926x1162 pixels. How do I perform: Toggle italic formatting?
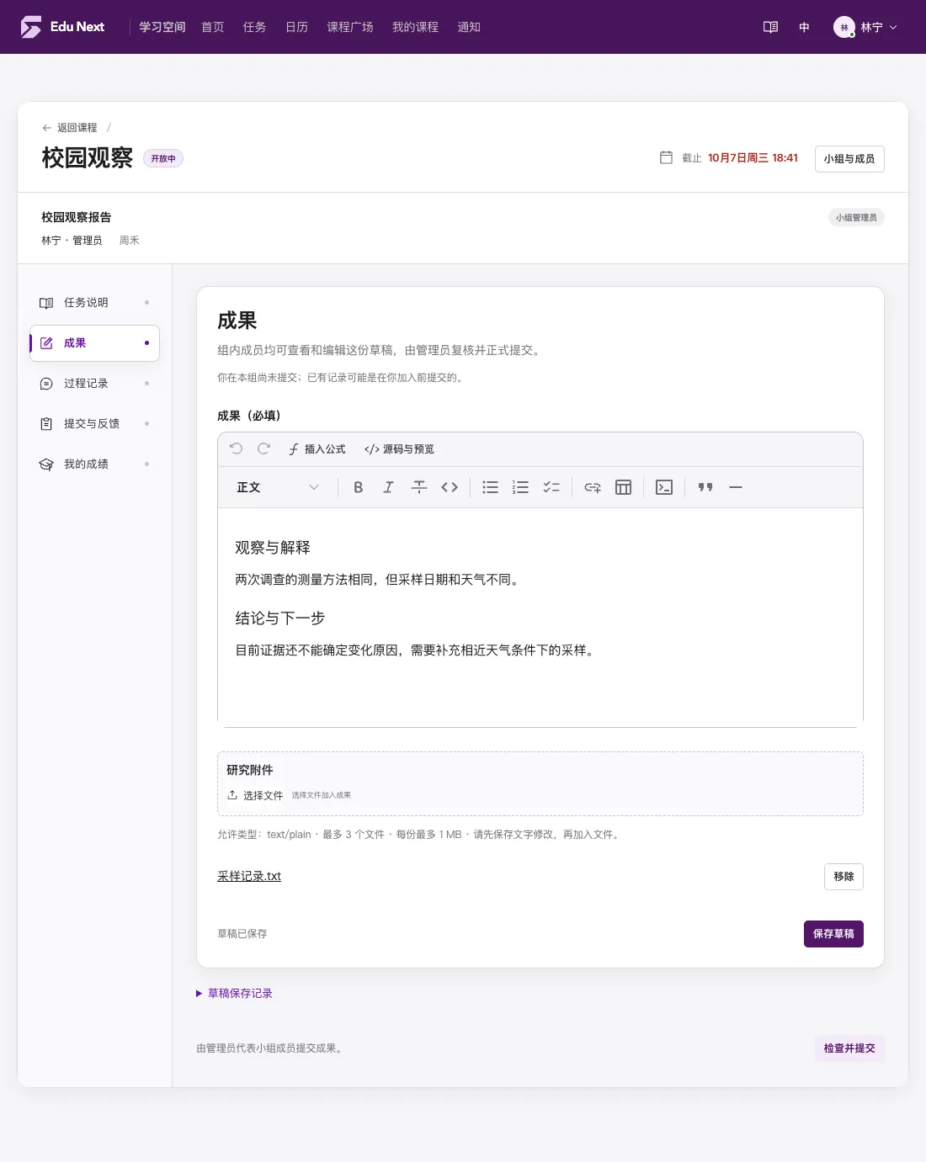click(388, 487)
